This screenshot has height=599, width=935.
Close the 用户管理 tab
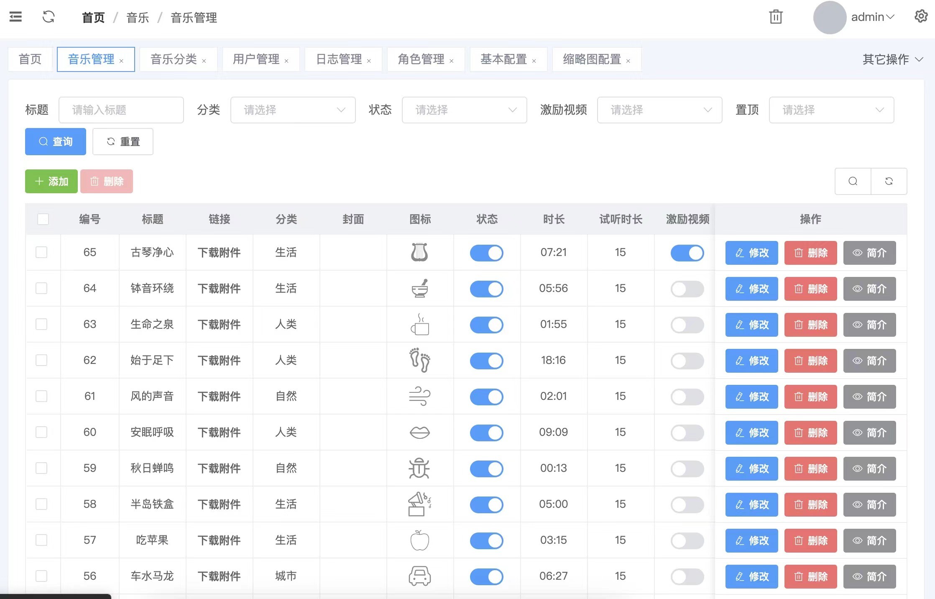[x=286, y=61]
